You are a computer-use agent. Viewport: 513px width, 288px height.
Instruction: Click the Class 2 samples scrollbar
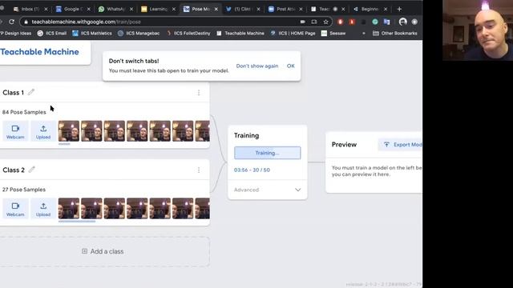[77, 222]
